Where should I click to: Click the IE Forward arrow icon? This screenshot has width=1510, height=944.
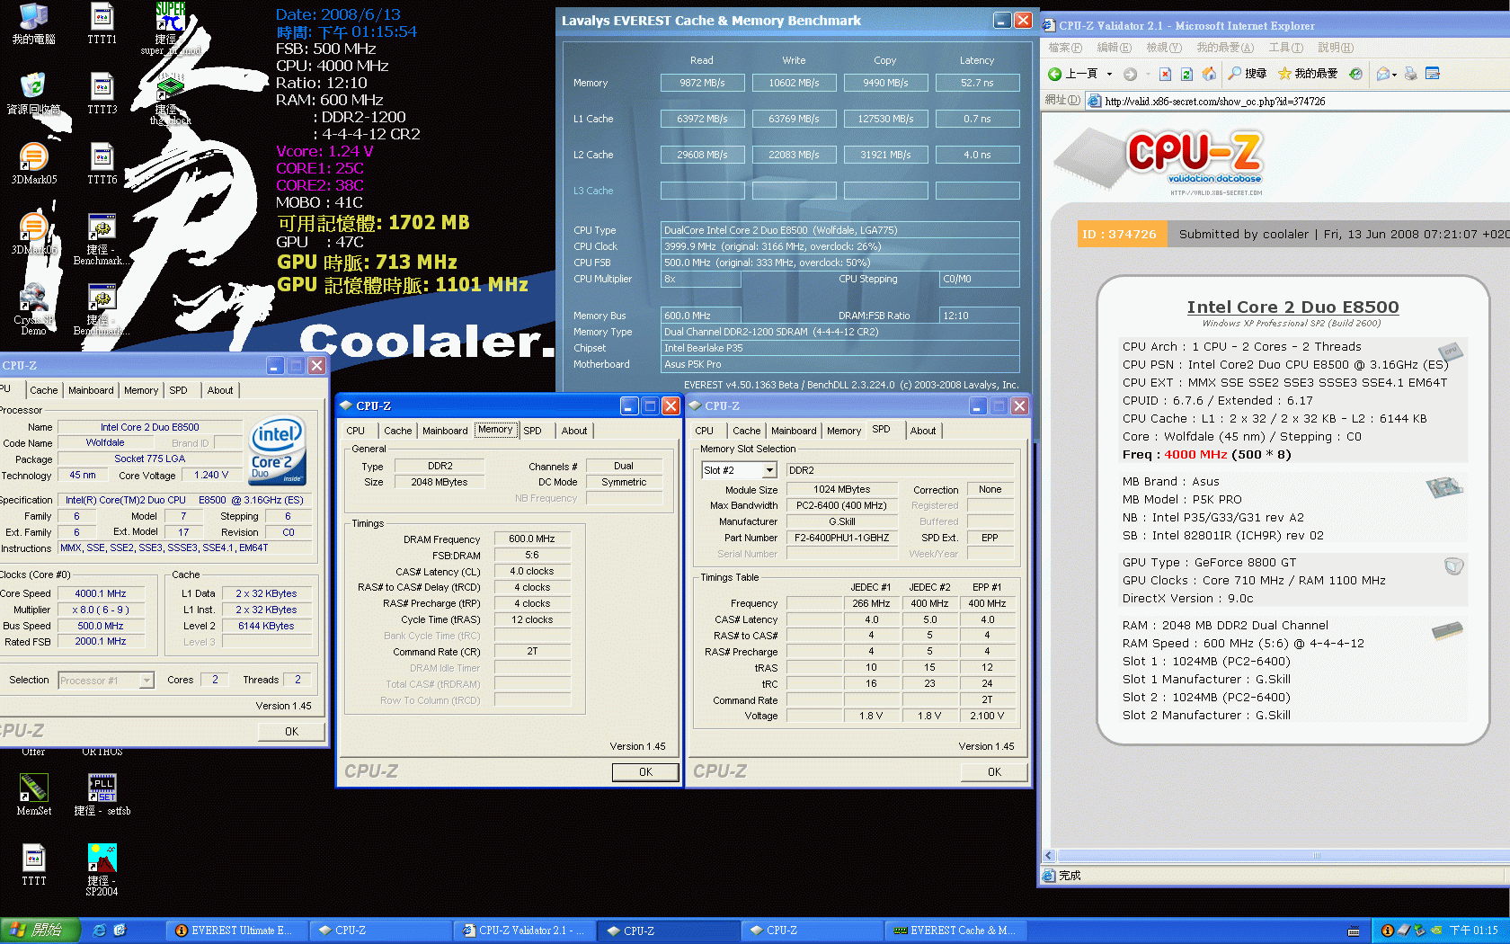tap(1130, 74)
